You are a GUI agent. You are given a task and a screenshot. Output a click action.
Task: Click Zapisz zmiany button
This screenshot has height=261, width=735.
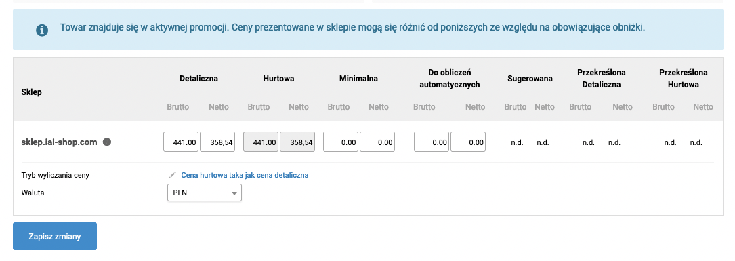coord(55,236)
